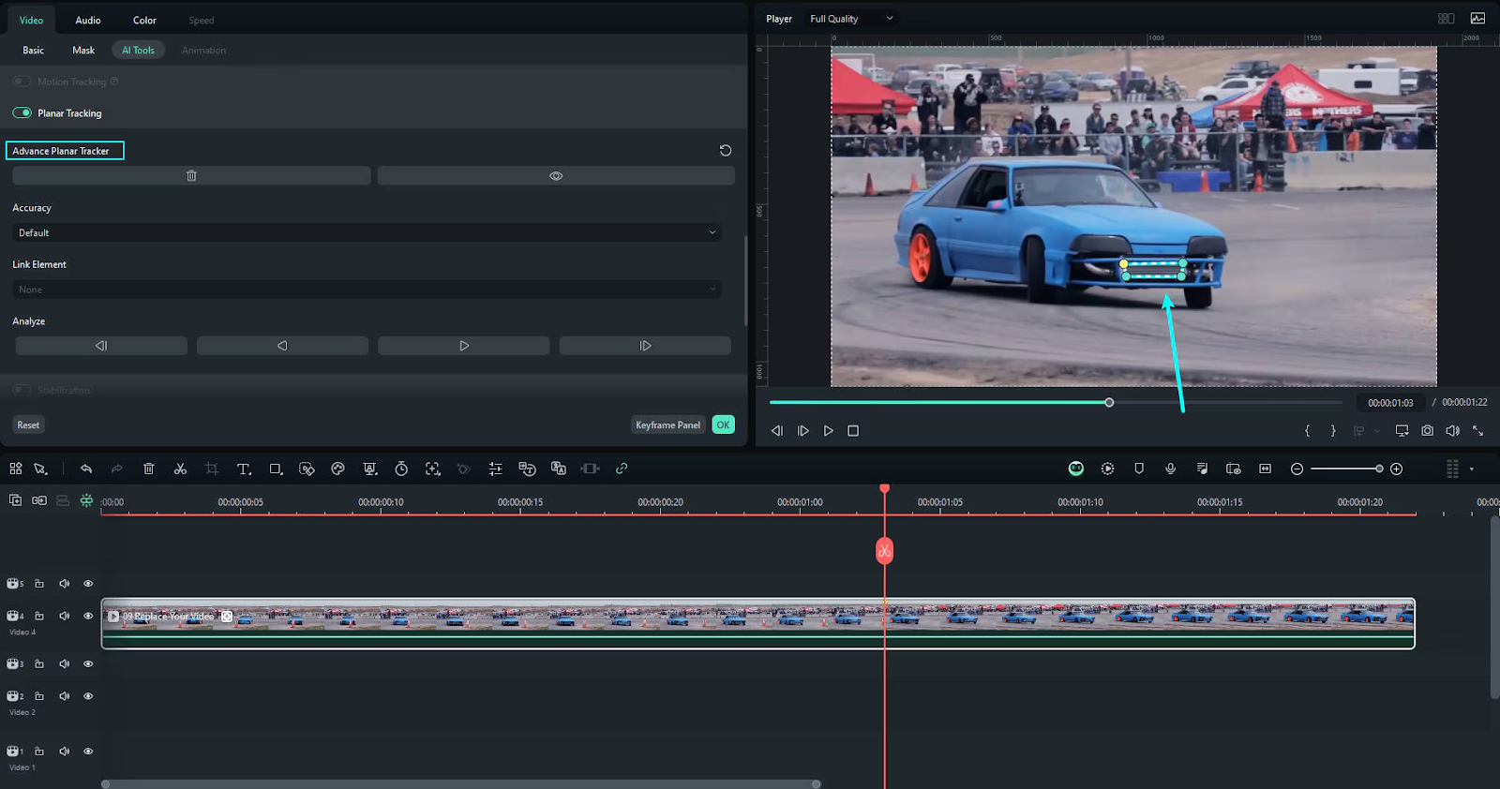Click the add track icon in timeline header

click(x=16, y=500)
